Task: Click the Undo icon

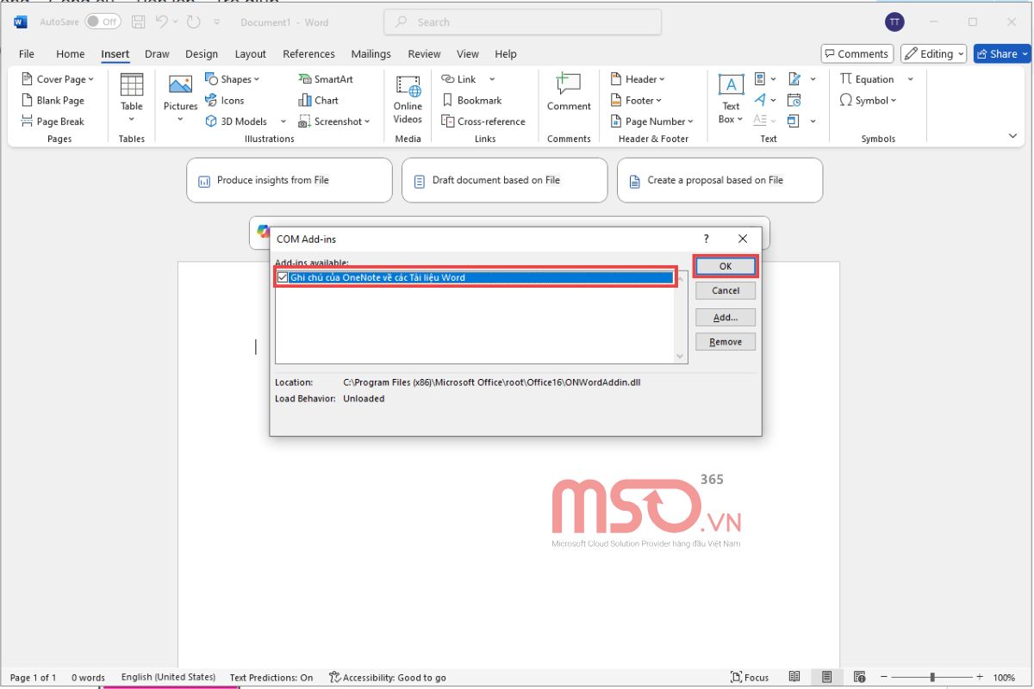Action: (x=160, y=22)
